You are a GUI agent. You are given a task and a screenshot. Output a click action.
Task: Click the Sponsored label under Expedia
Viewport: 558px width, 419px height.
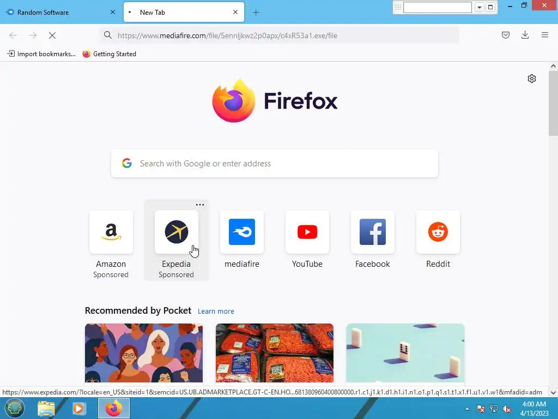(x=176, y=275)
